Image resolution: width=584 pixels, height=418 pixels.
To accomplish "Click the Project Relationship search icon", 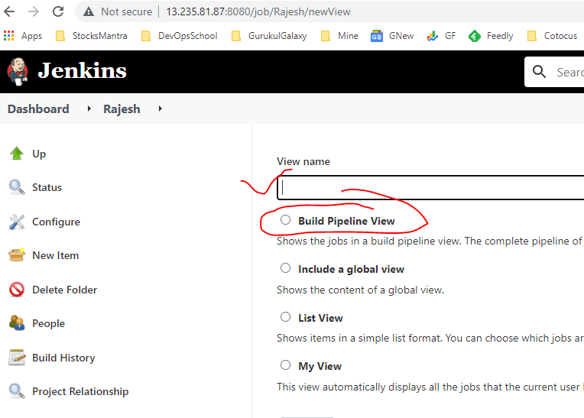I will 17,391.
